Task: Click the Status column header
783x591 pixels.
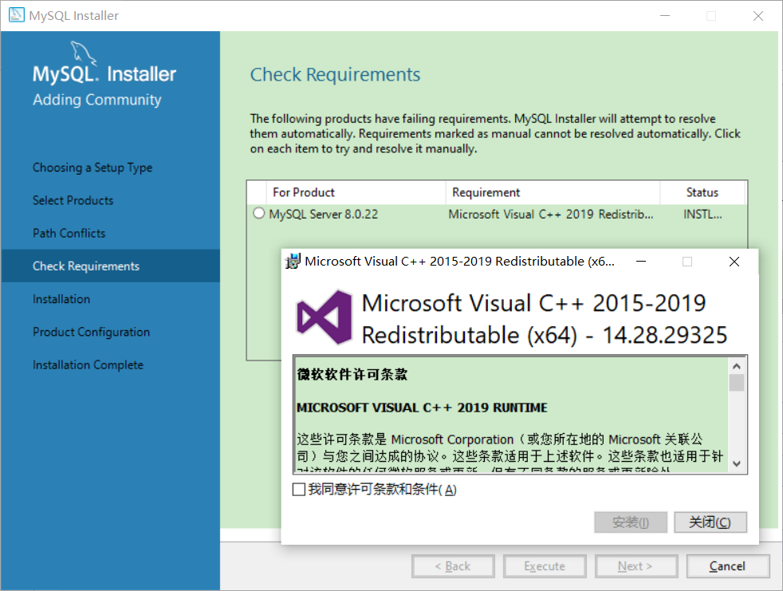Action: click(x=702, y=192)
